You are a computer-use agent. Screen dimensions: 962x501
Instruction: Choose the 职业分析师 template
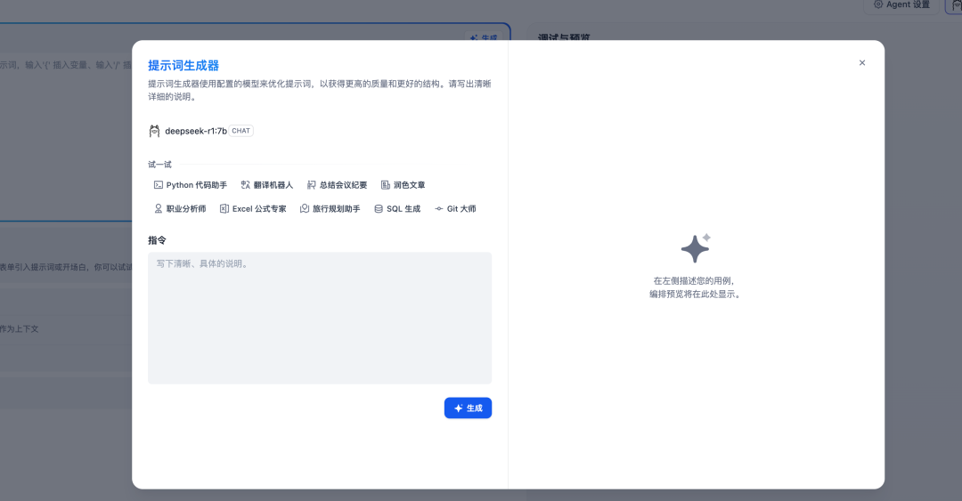click(x=180, y=208)
